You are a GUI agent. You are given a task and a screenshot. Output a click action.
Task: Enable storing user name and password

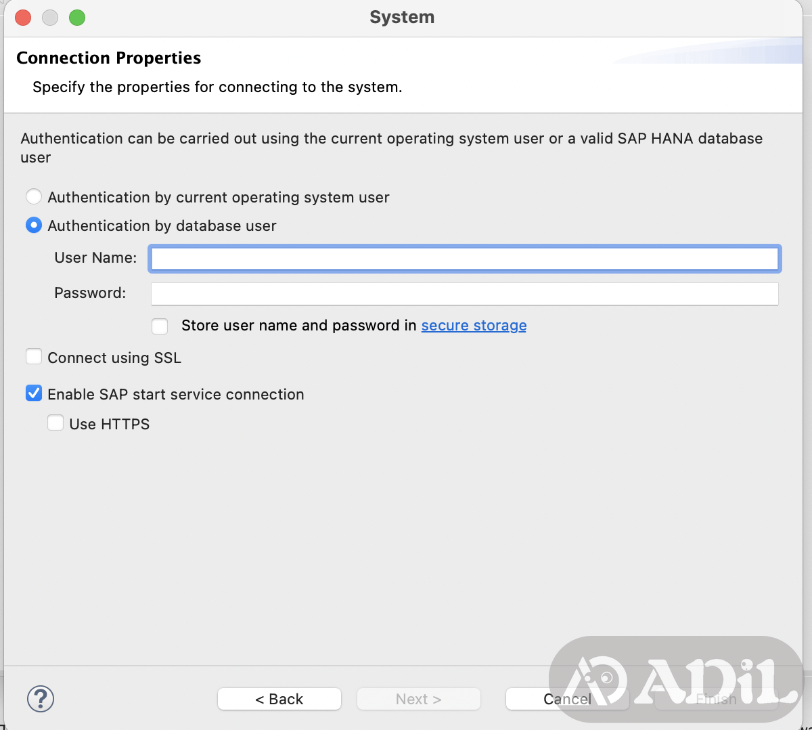[160, 326]
